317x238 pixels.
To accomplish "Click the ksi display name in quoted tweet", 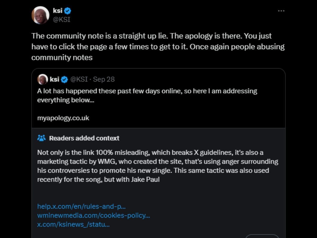I will point(55,79).
